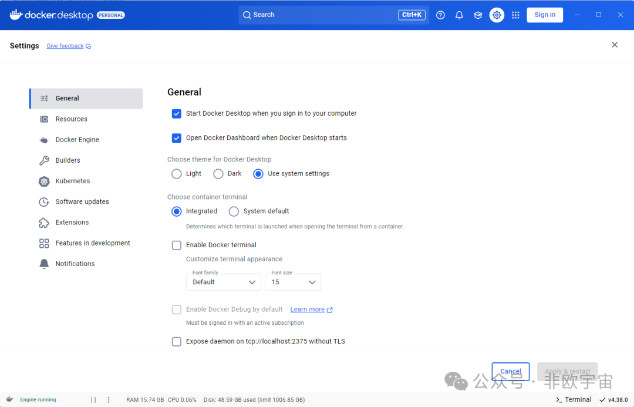Click the Software updates clock icon
This screenshot has width=634, height=407.
coord(44,202)
